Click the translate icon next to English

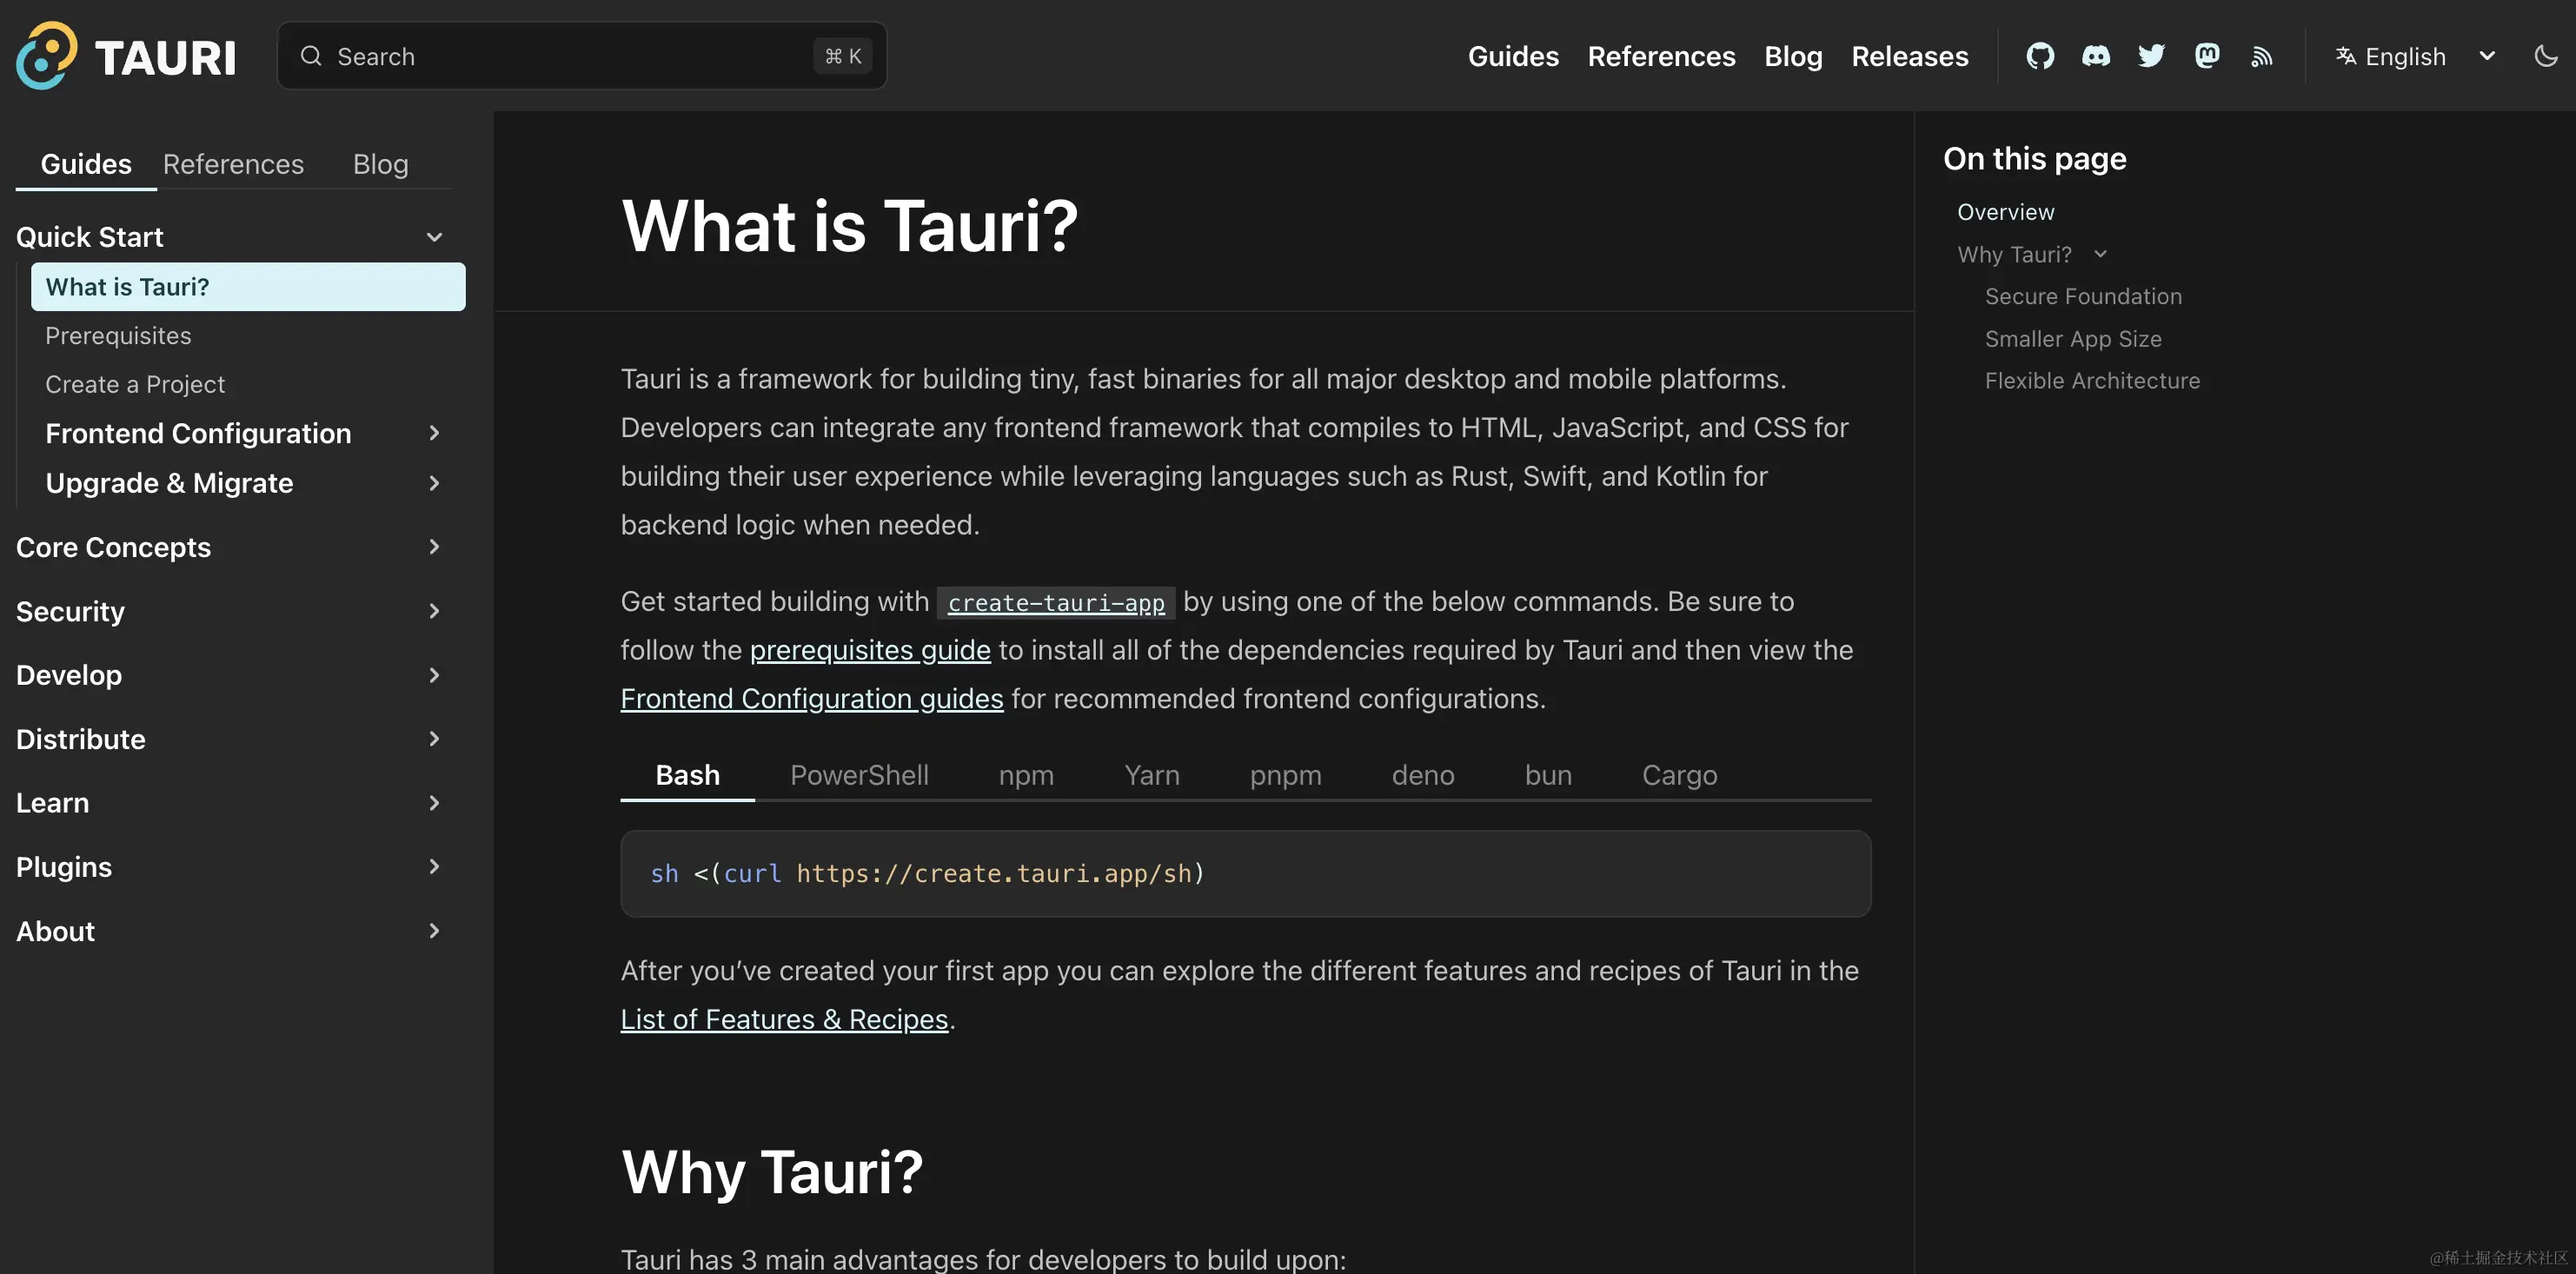[2345, 56]
